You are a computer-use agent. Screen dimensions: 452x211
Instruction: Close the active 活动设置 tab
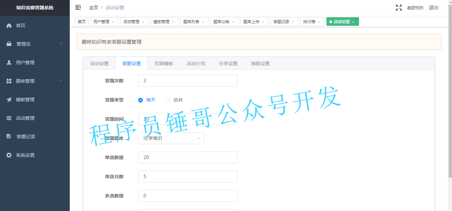tap(353, 22)
